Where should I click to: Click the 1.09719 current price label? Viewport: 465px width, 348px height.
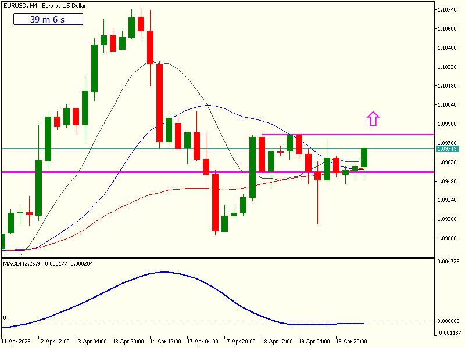[446, 149]
